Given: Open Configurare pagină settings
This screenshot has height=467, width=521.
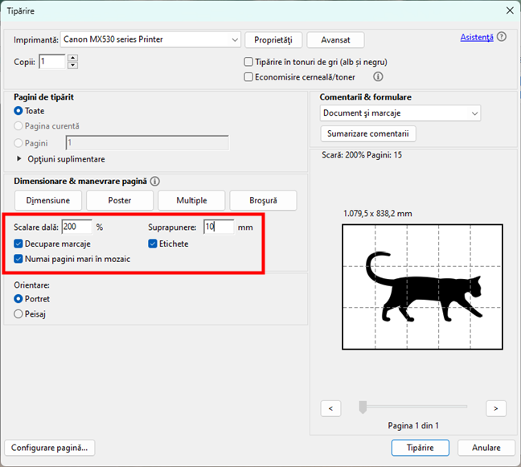Looking at the screenshot, I should (50, 448).
